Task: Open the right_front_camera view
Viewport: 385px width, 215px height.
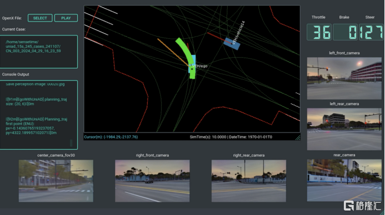Action: point(152,181)
